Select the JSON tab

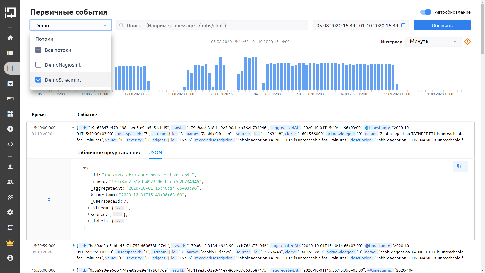click(155, 152)
